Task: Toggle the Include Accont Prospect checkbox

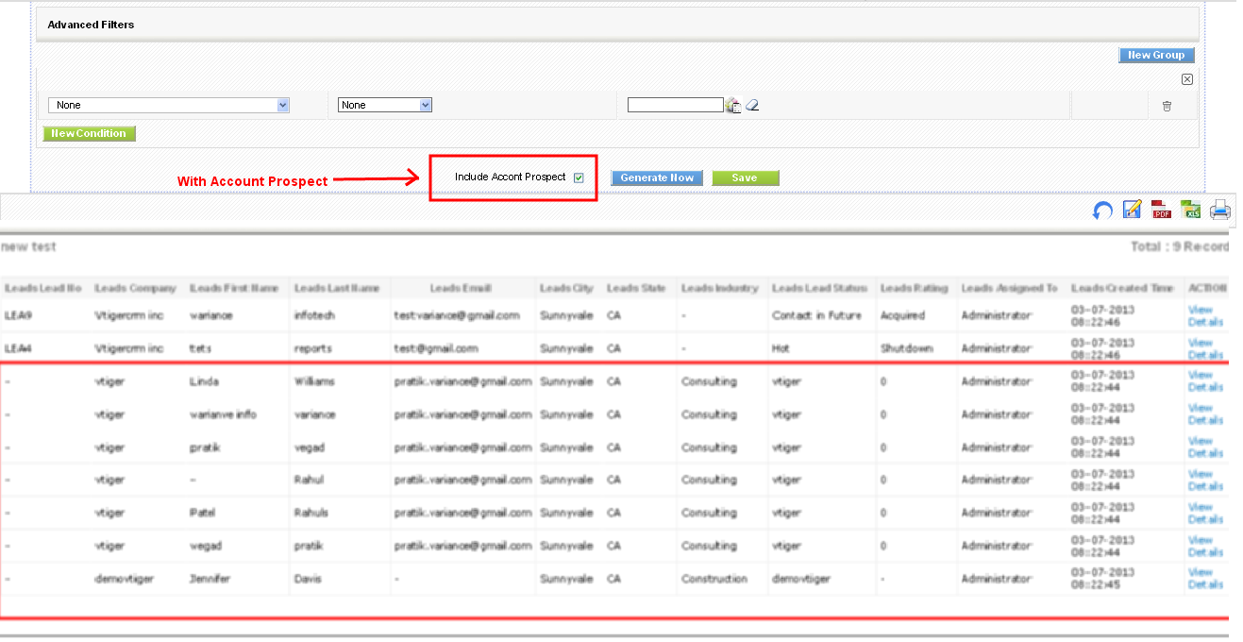Action: (579, 177)
